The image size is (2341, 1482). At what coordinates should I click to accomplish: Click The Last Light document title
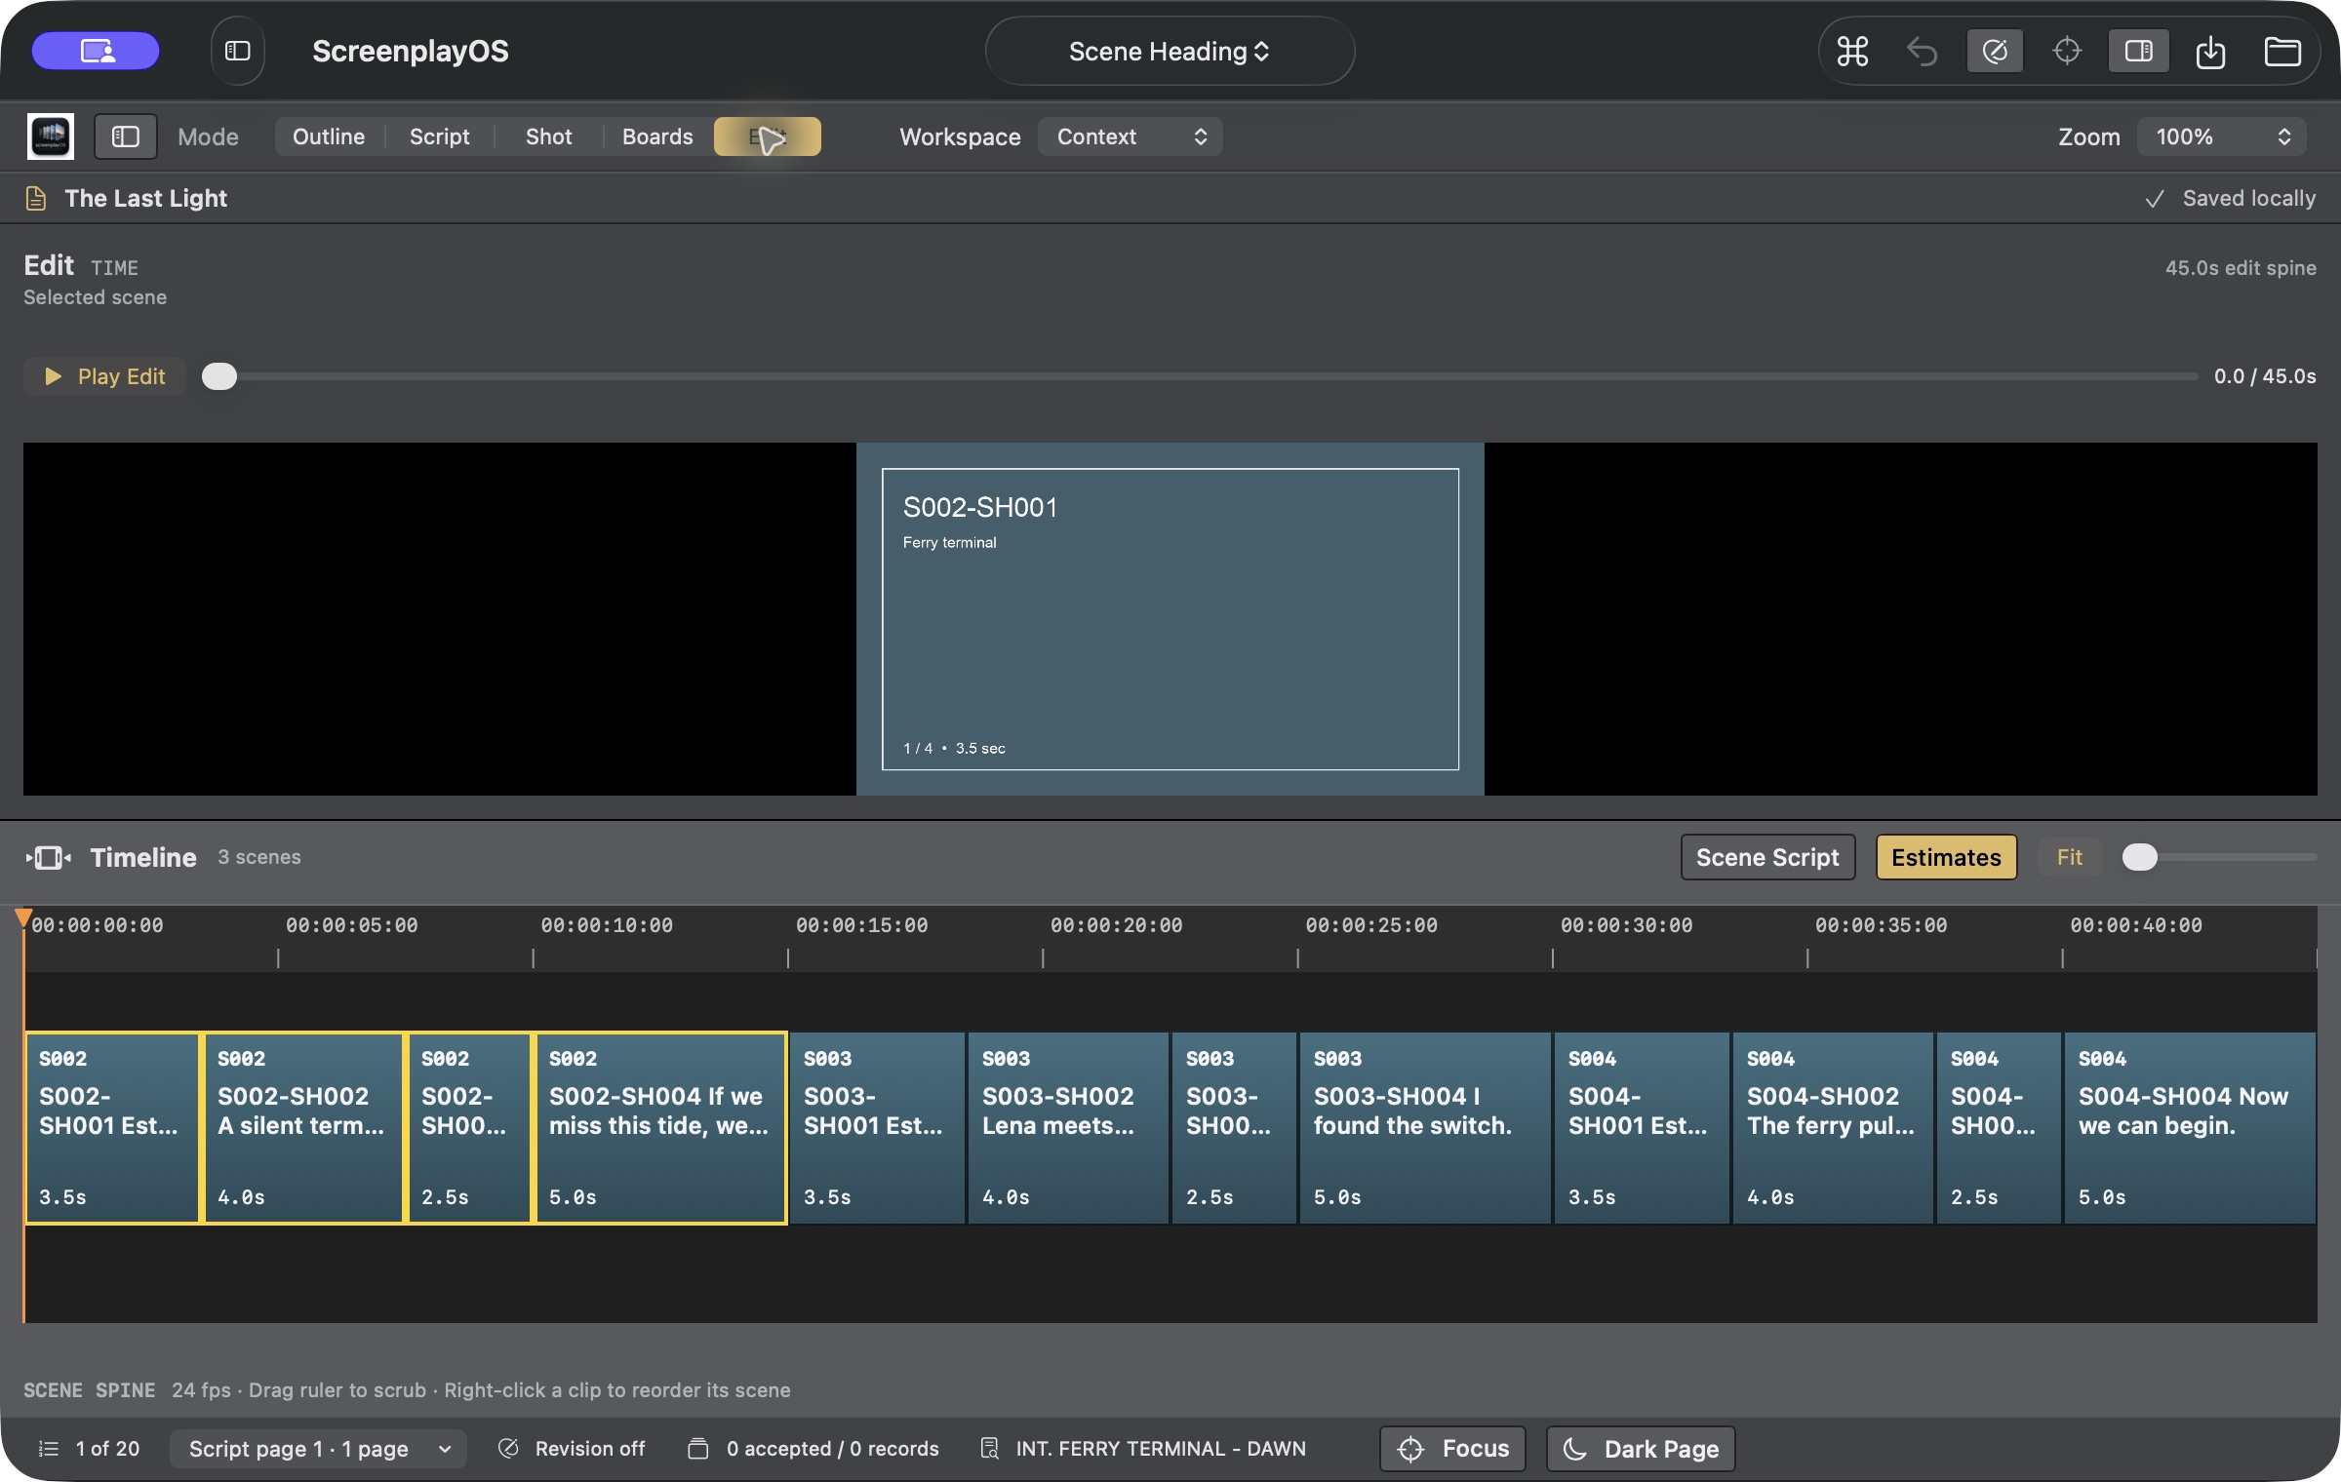tap(145, 198)
